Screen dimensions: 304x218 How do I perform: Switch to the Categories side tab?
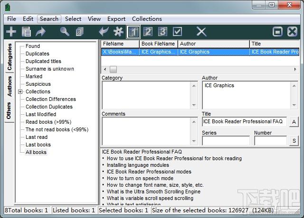[9, 57]
